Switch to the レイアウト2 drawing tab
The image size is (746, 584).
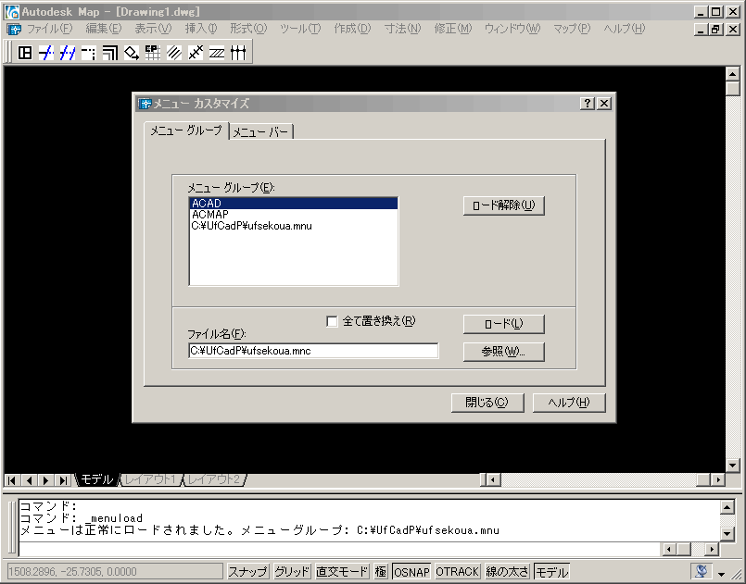[214, 480]
